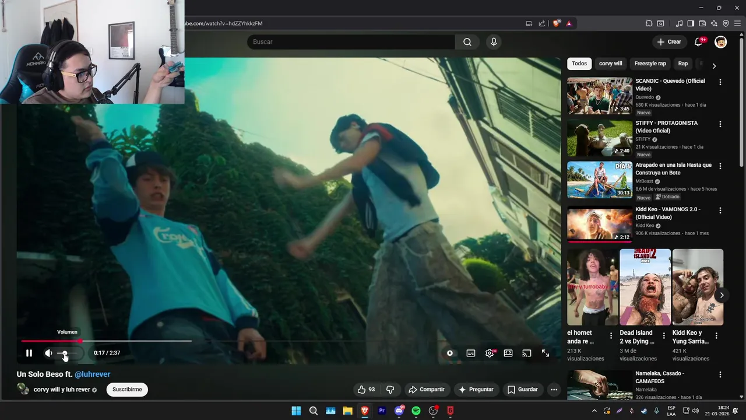This screenshot has height=420, width=746.
Task: Select the corvy will filter chip
Action: point(611,64)
